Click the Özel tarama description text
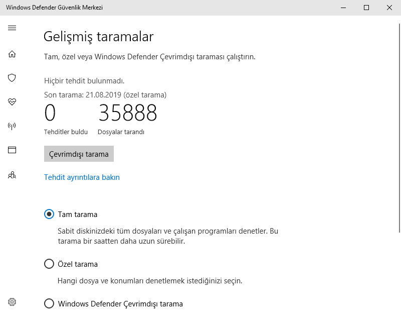The height and width of the screenshot is (317, 401). click(x=150, y=281)
